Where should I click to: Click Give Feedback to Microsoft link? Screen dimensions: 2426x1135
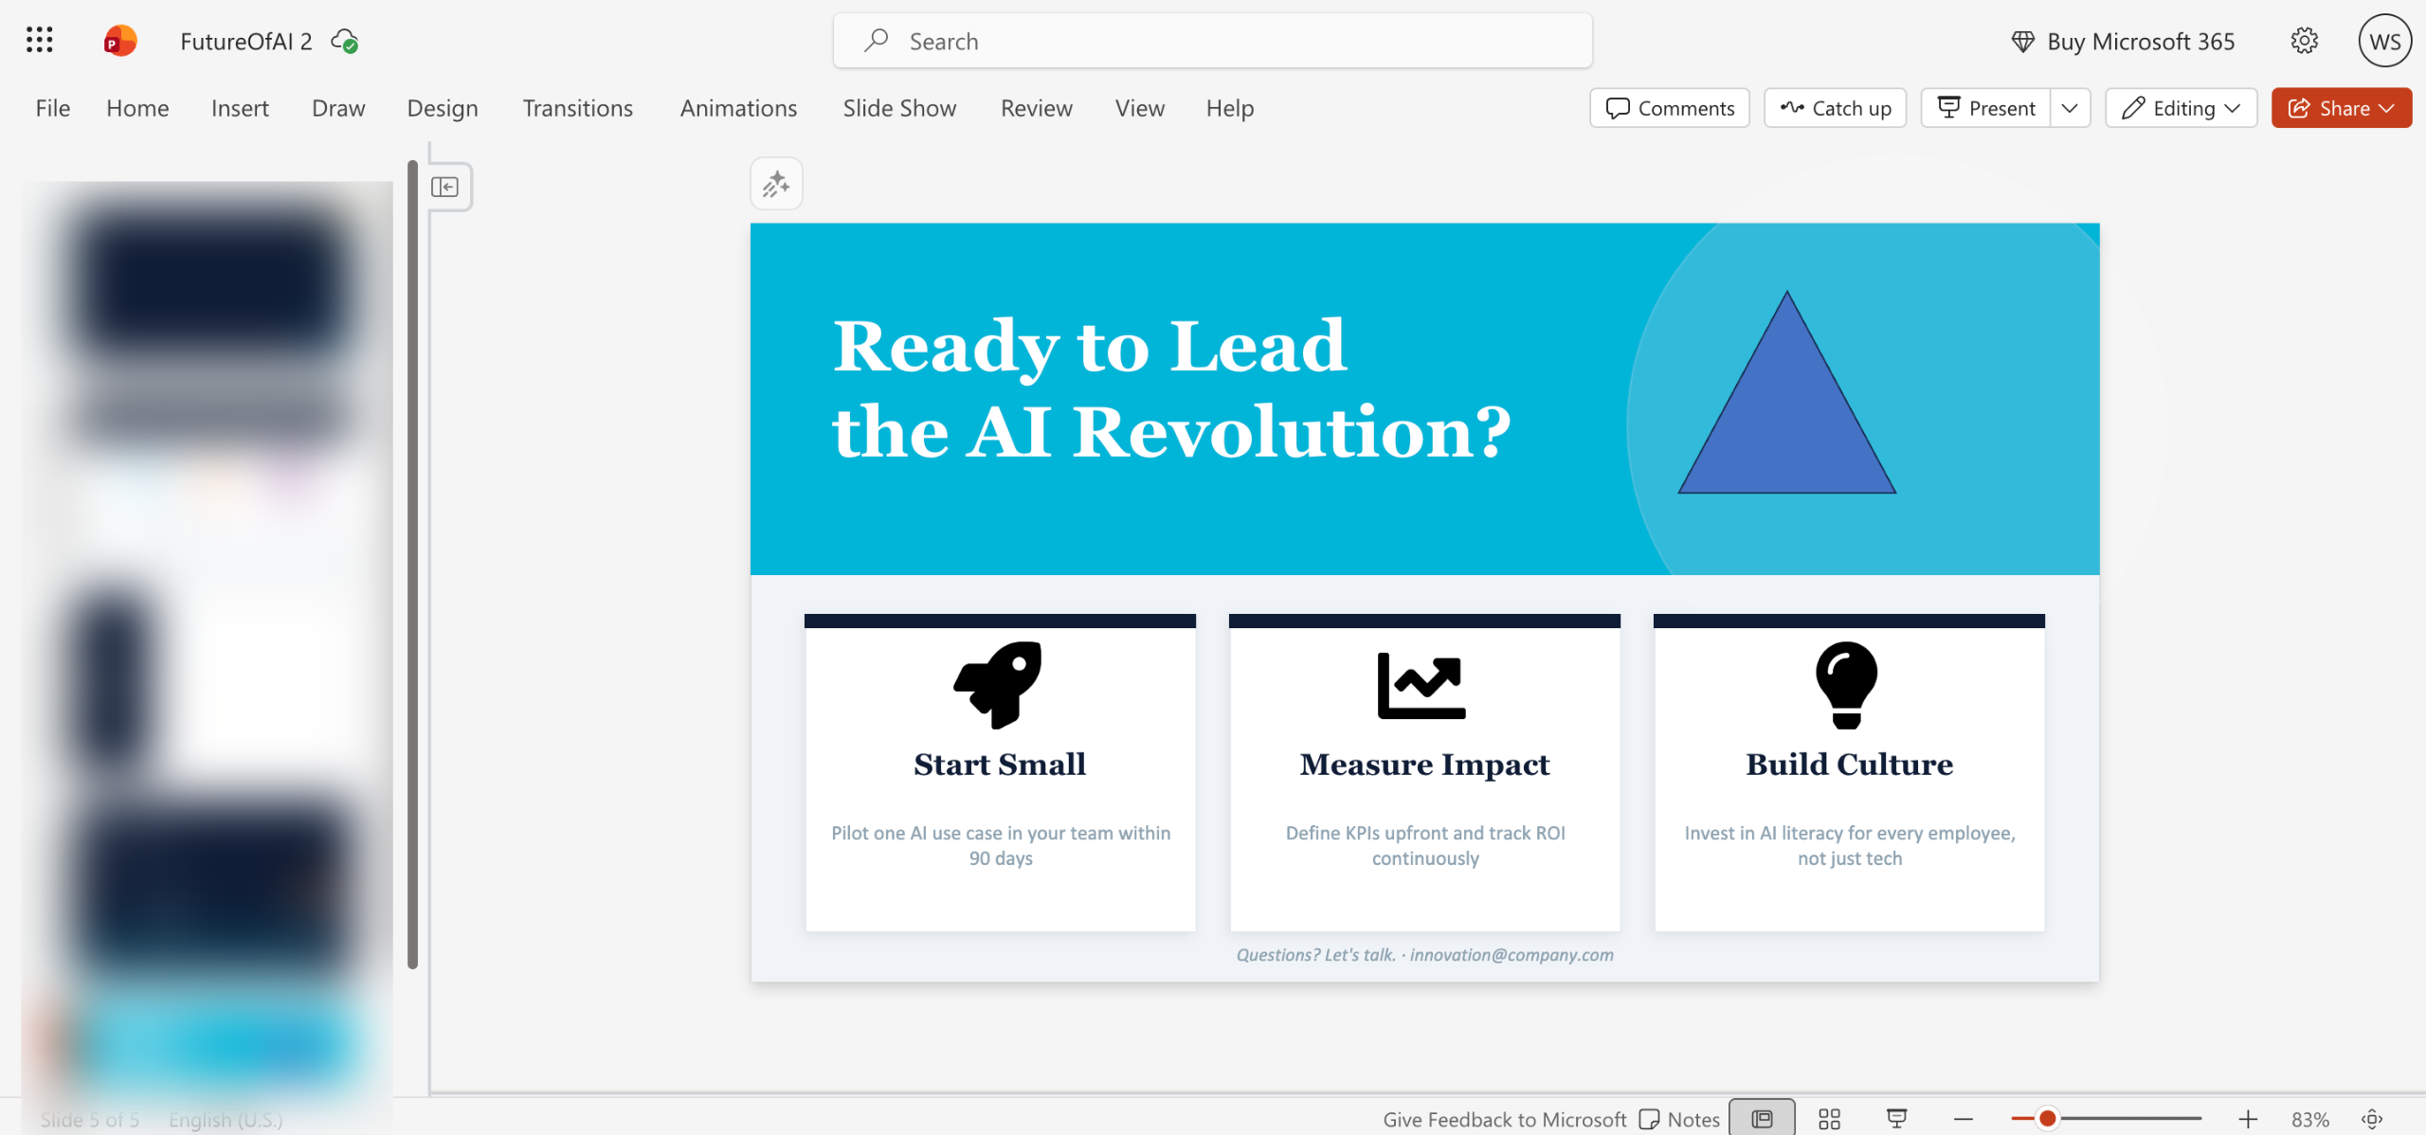[x=1504, y=1119]
